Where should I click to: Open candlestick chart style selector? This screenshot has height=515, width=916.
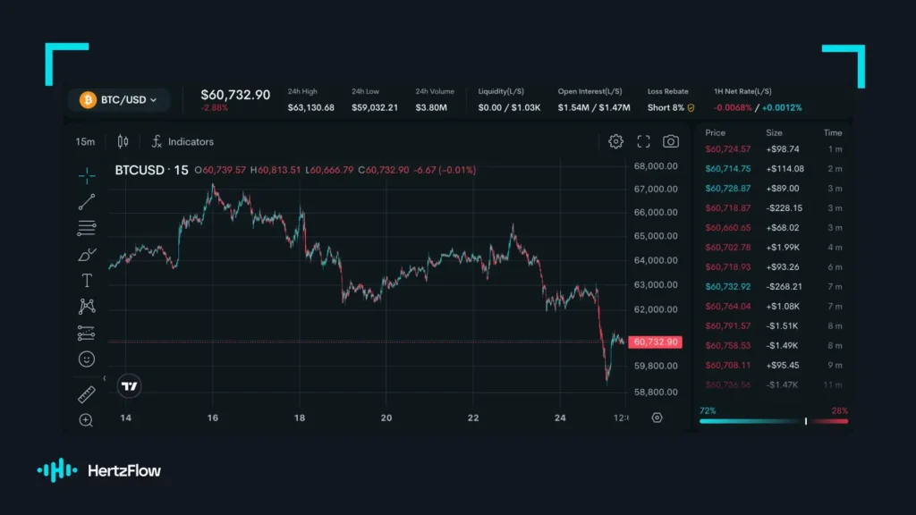pyautogui.click(x=123, y=141)
